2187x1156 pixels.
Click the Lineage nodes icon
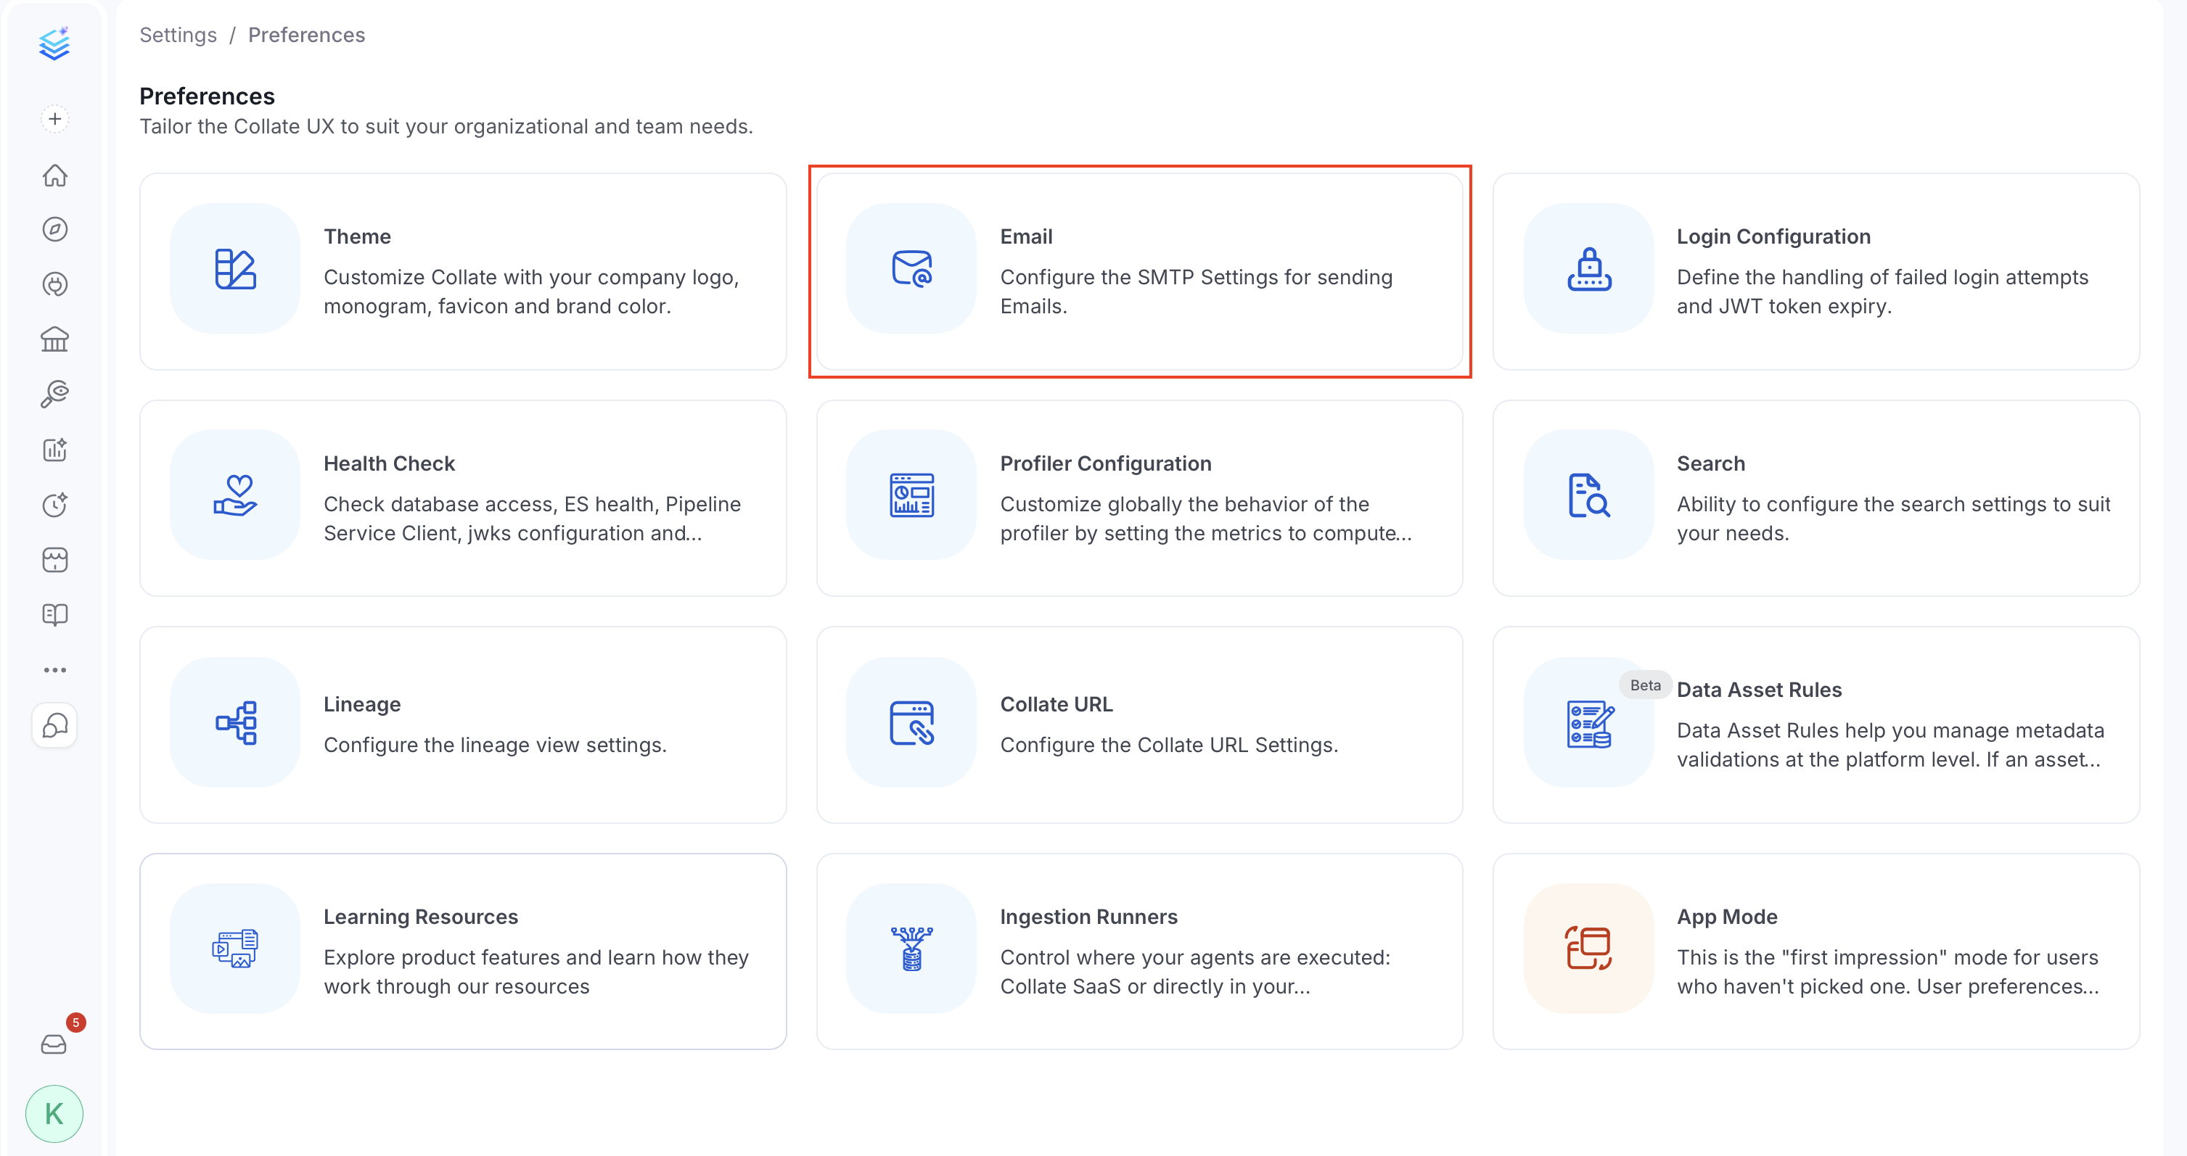[x=235, y=722]
